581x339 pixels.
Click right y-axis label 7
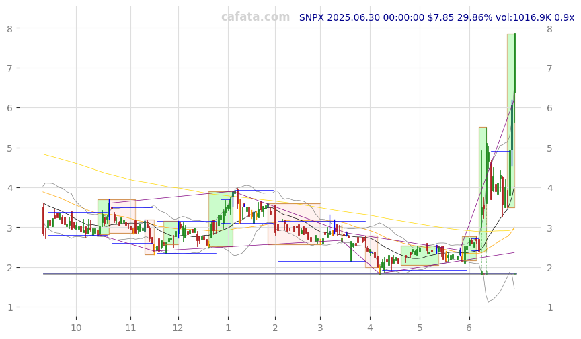pos(549,68)
